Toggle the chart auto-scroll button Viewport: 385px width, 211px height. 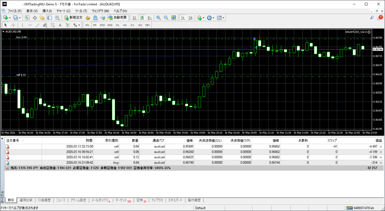(x=183, y=18)
